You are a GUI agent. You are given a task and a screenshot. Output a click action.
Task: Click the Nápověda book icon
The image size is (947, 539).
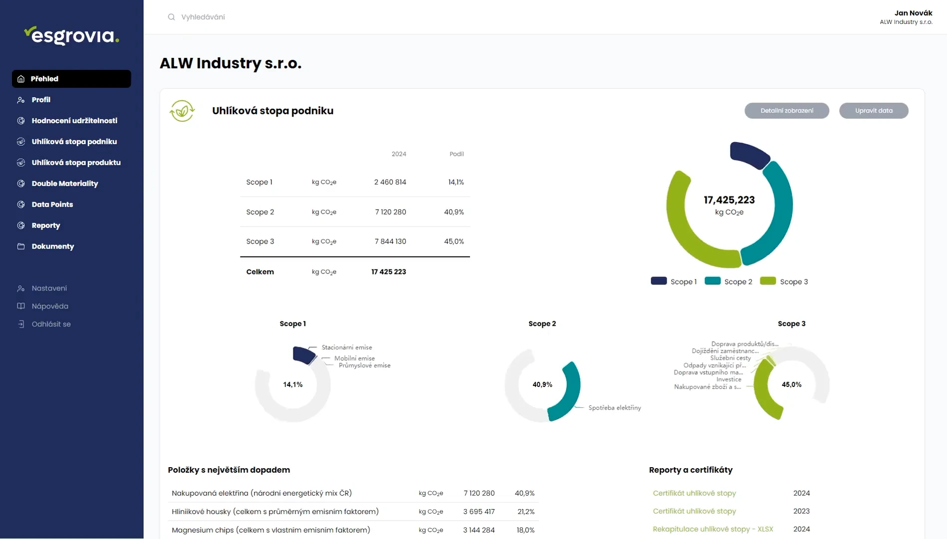click(x=21, y=306)
